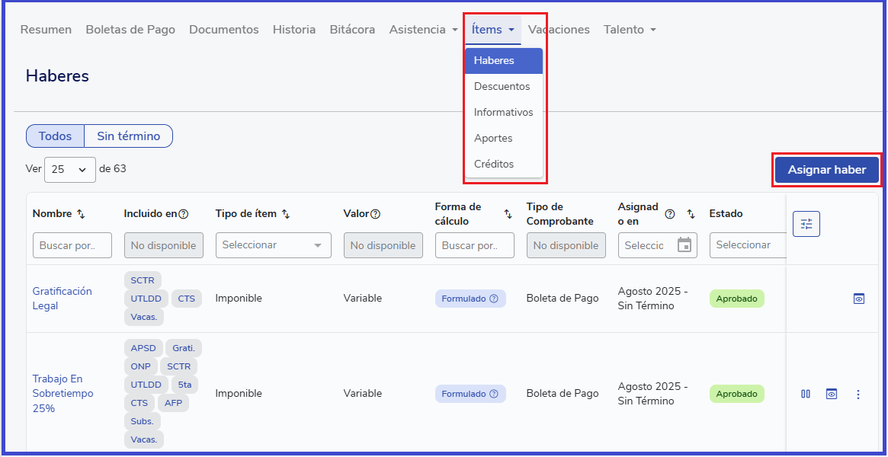This screenshot has height=457, width=888.
Task: Expand Tipo de ítem Seleccionar dropdown
Action: [273, 245]
